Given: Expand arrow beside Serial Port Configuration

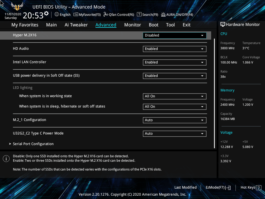Looking at the screenshot, I should (x=10, y=144).
